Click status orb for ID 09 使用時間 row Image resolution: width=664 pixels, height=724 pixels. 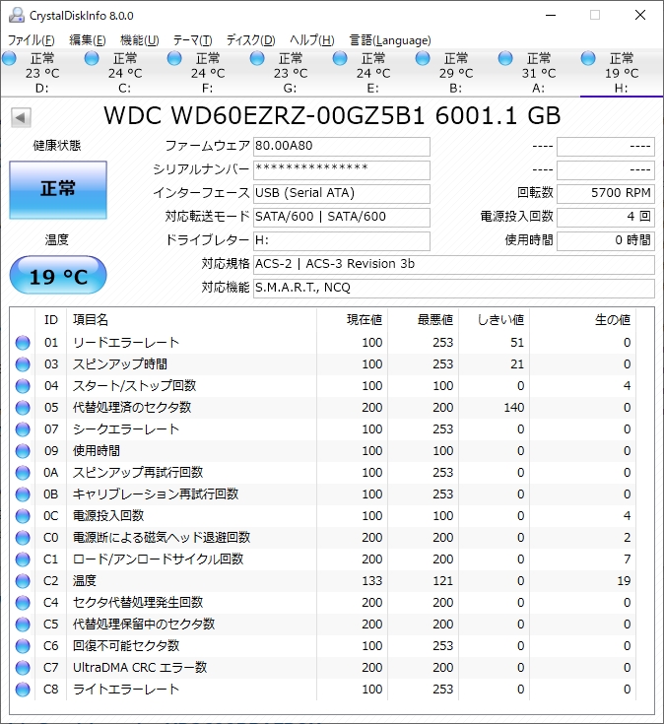click(23, 451)
